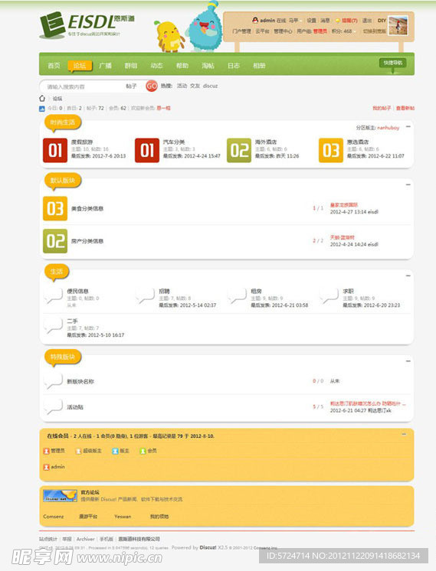Click the Discuz.net banner image
Image resolution: width=436 pixels, height=571 pixels.
tap(60, 496)
